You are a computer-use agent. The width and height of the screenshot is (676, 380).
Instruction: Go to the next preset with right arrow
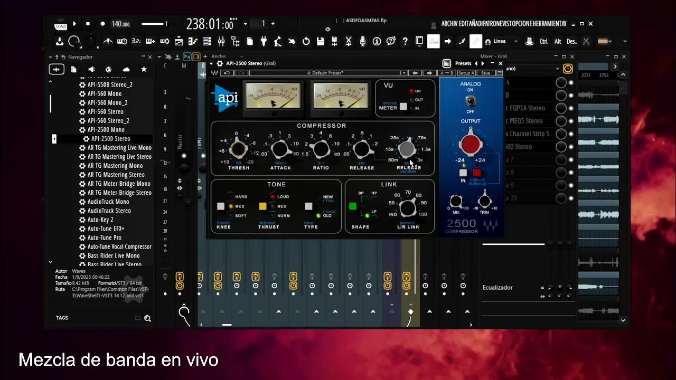point(482,63)
